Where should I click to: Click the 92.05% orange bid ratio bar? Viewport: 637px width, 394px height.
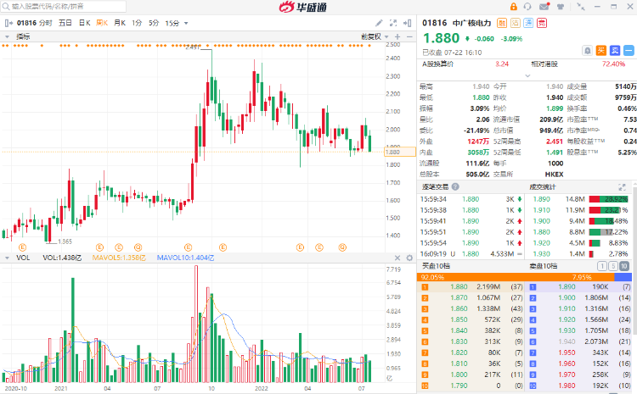516,277
